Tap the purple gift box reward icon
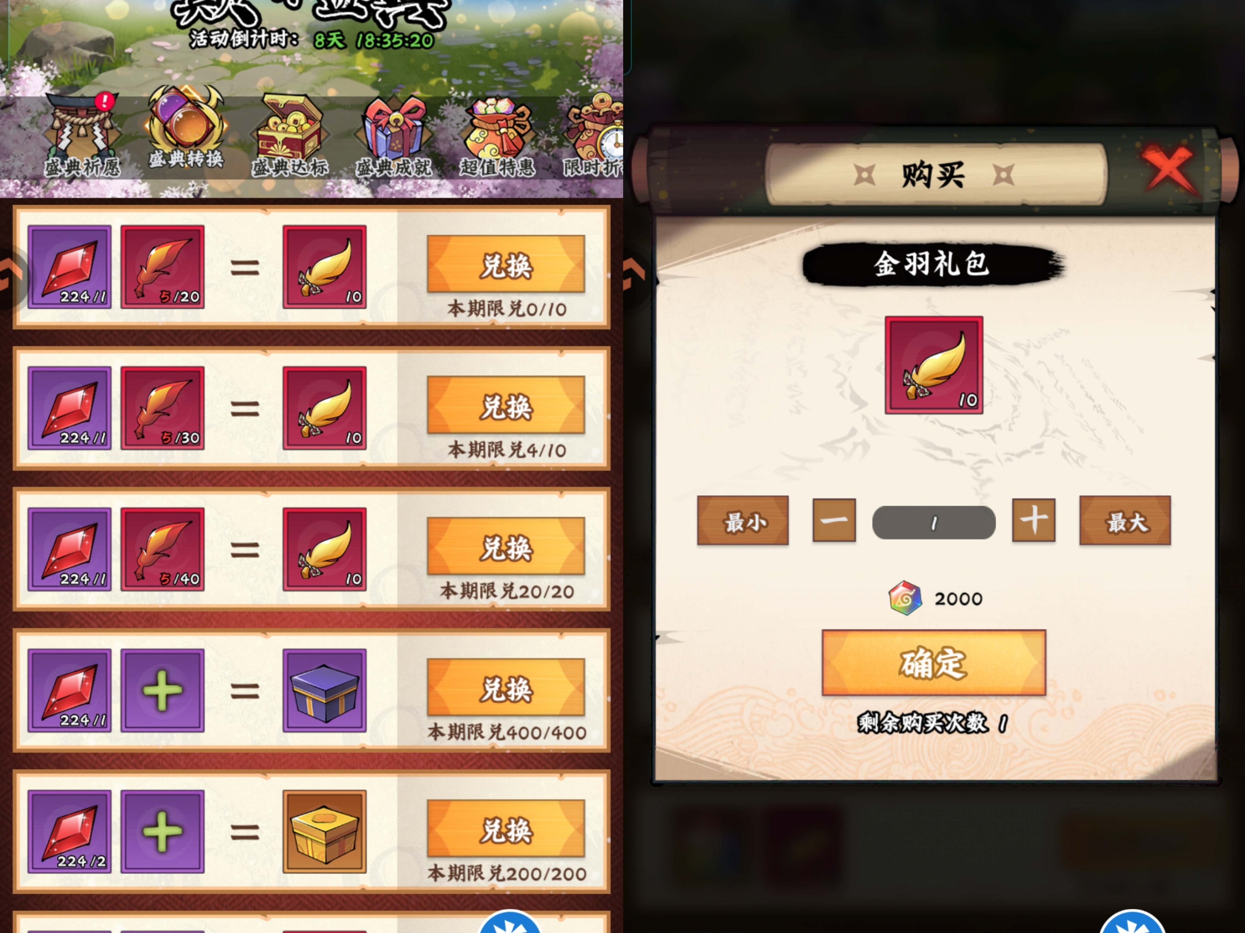Screen dimensions: 1245x933 (324, 691)
